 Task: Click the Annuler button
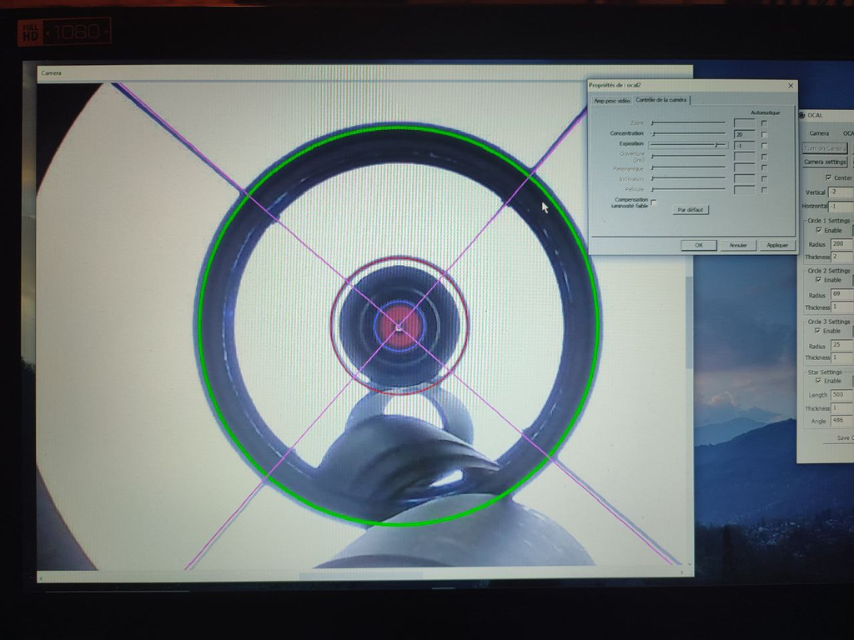pyautogui.click(x=738, y=246)
